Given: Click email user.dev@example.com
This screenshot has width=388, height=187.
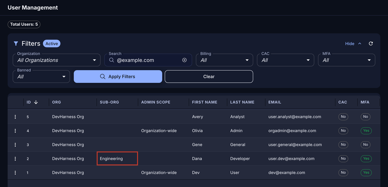Looking at the screenshot, I should 291,159.
